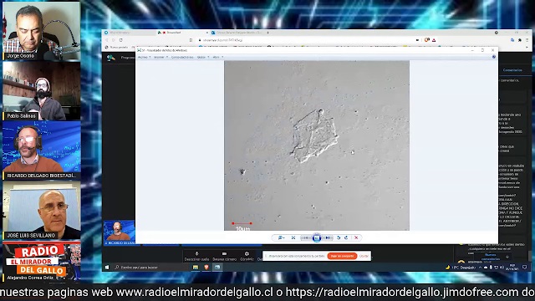Start the slideshow with the center round button
535x301 pixels.
(317, 237)
